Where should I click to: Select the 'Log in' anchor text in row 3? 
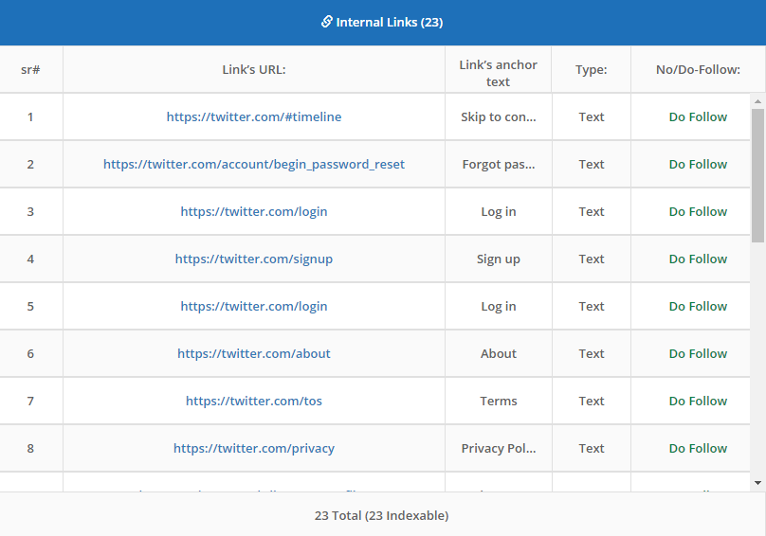click(x=499, y=211)
